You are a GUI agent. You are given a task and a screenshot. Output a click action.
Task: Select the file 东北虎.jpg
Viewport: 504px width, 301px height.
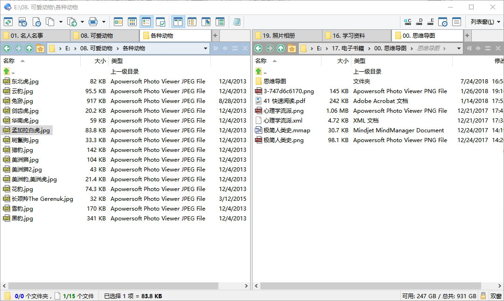point(24,81)
